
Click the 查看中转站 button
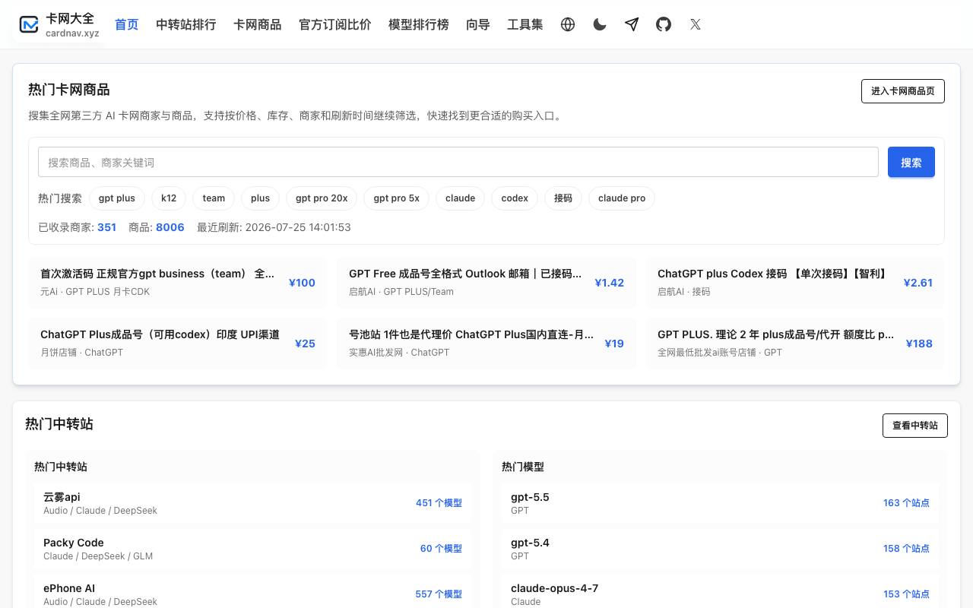click(915, 426)
